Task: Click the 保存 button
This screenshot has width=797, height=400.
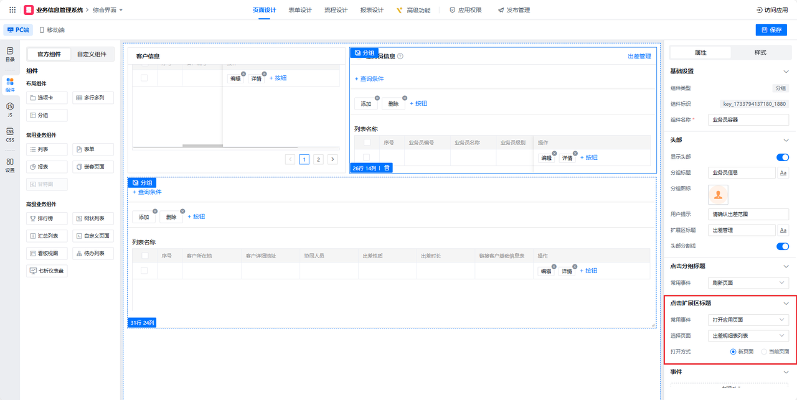Action: pyautogui.click(x=771, y=30)
